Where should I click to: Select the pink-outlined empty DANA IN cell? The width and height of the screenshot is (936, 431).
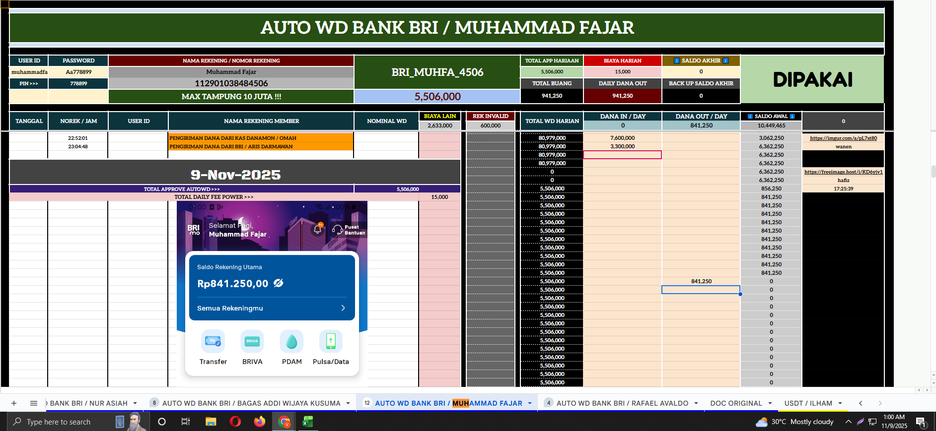[622, 155]
